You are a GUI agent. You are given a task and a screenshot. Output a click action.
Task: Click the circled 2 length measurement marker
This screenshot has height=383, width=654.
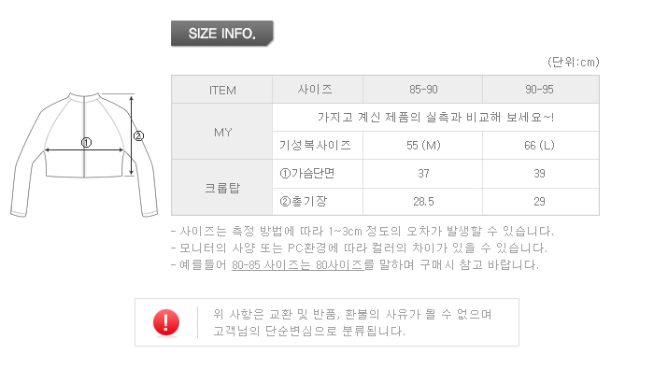[x=138, y=135]
